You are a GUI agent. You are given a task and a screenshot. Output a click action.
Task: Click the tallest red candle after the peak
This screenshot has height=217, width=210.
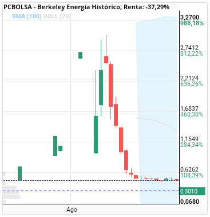click(x=110, y=86)
